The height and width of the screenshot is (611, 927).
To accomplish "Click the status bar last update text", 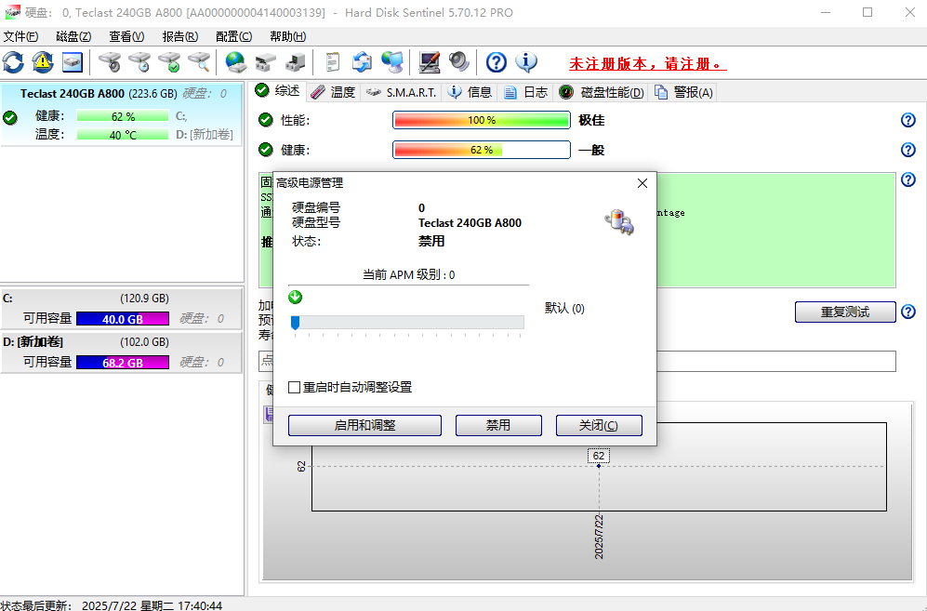I will tap(112, 605).
